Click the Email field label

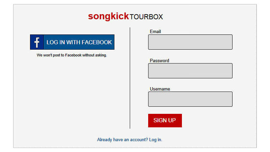pyautogui.click(x=155, y=31)
